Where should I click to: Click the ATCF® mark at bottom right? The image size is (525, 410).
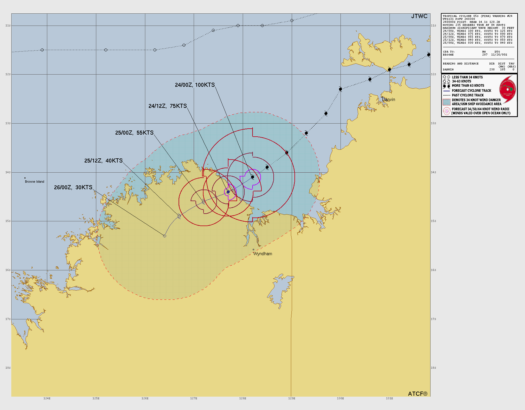tap(417, 394)
